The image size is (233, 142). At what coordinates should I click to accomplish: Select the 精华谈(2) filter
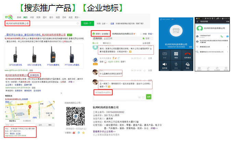pos(107,43)
